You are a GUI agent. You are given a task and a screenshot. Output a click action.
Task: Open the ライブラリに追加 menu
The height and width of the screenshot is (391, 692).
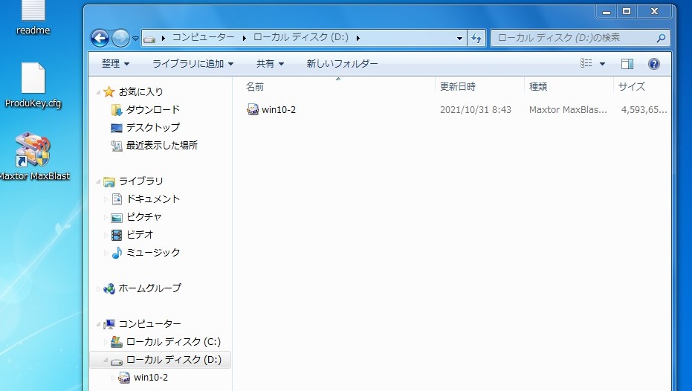[x=193, y=64]
